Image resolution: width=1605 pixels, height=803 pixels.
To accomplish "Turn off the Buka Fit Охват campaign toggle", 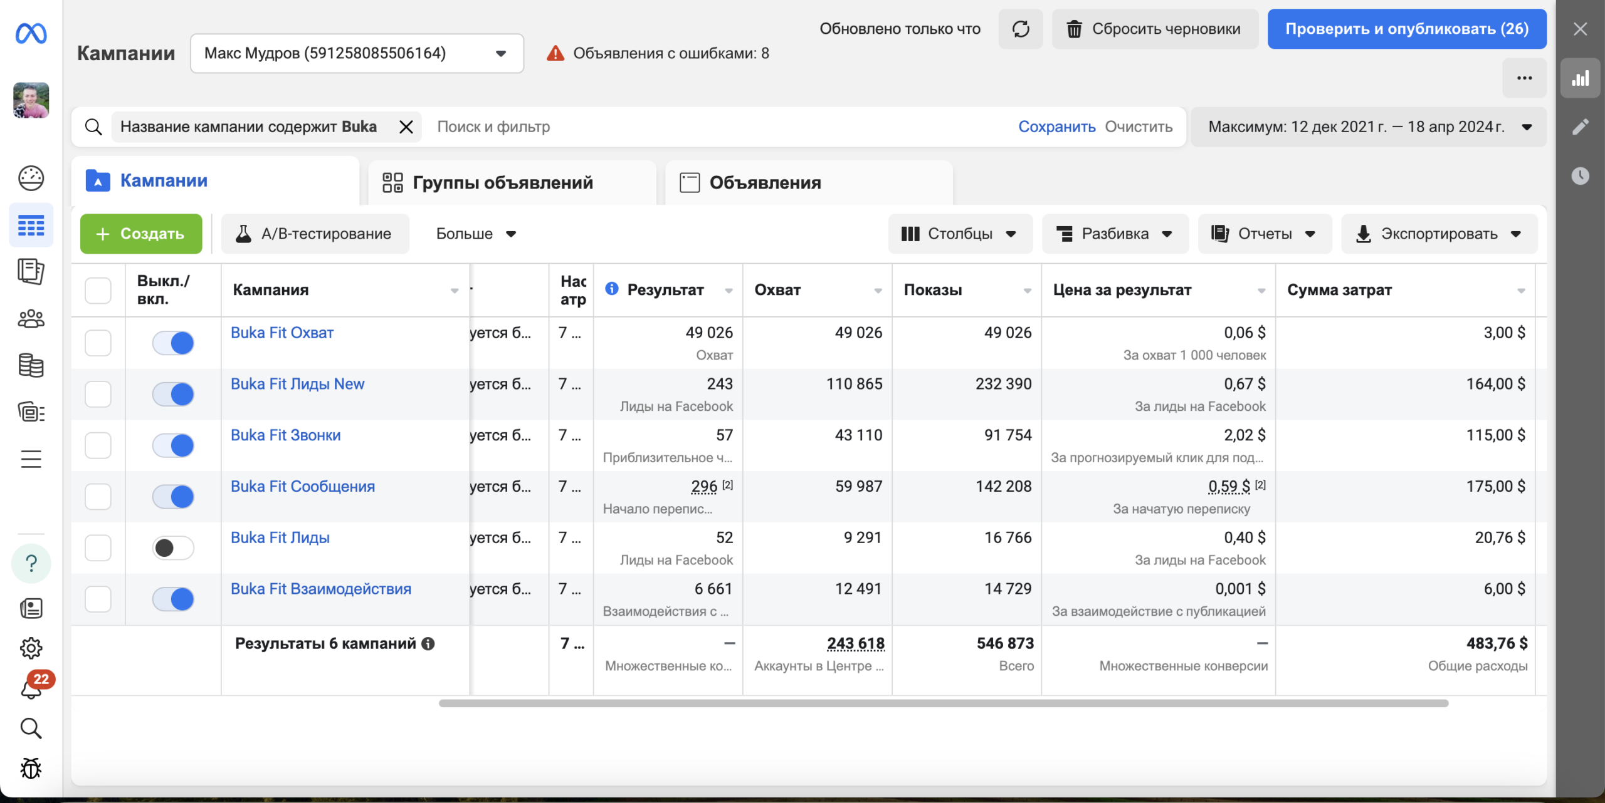I will [173, 343].
